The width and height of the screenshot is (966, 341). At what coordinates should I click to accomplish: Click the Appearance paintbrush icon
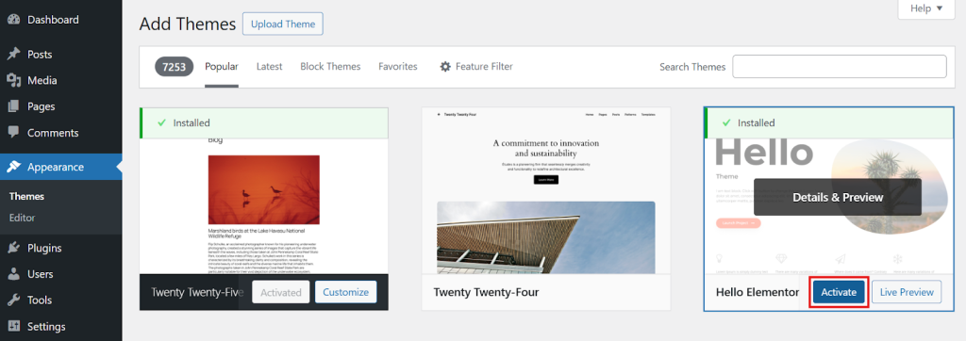point(13,167)
